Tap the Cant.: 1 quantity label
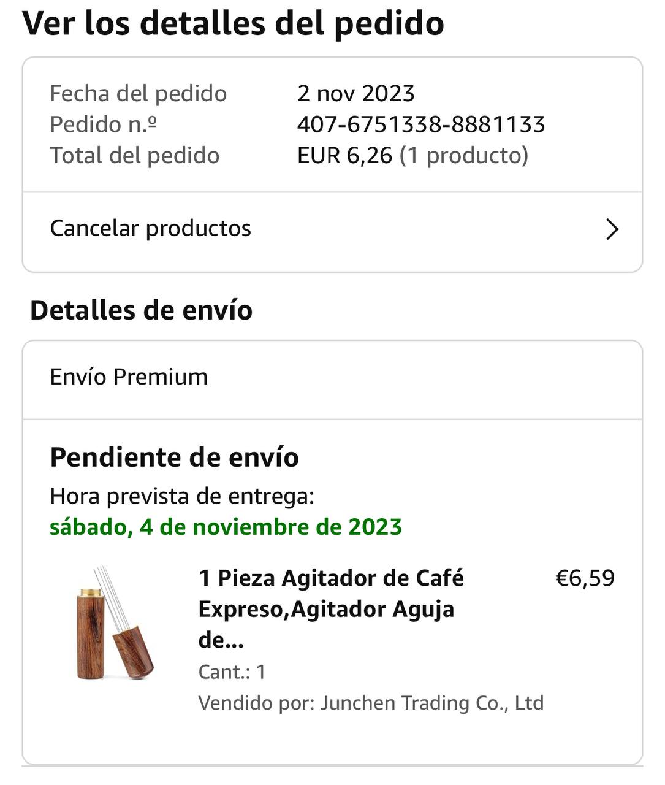 pos(232,672)
